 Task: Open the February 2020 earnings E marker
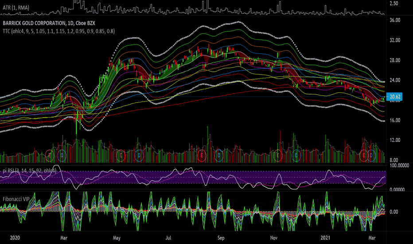(x=50, y=155)
